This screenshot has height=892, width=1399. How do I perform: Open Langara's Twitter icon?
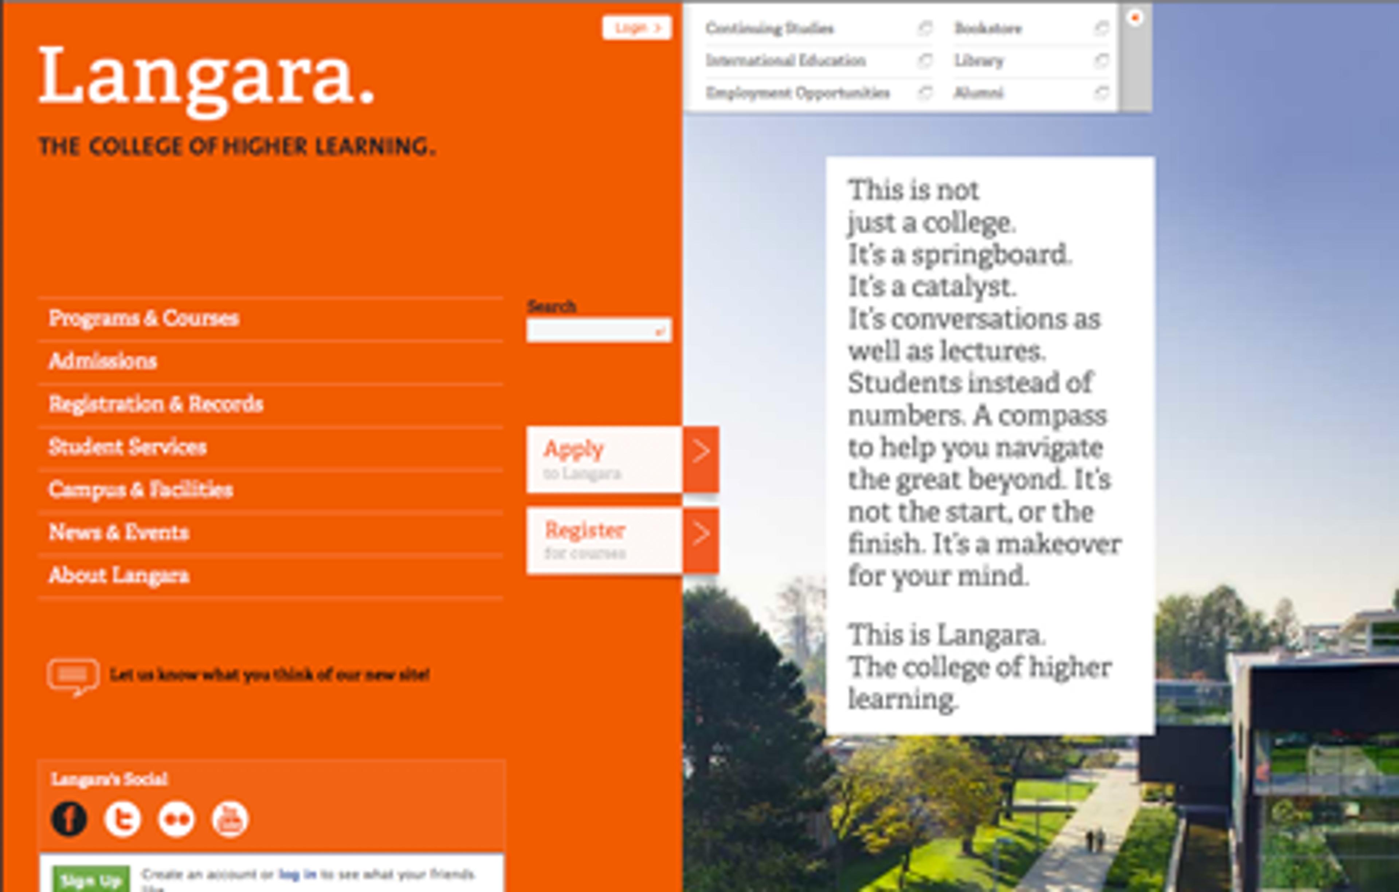(122, 820)
